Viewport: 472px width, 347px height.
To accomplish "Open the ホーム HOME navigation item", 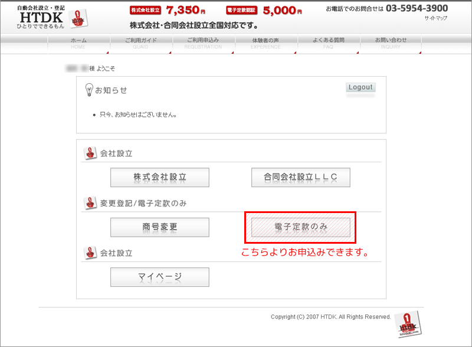I will (78, 43).
